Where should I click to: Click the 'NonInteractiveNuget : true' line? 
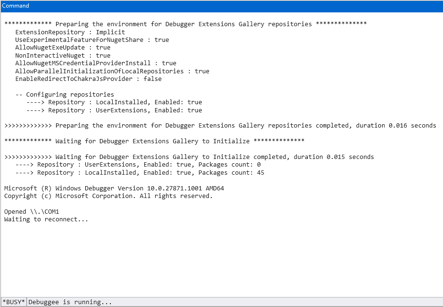[62, 56]
